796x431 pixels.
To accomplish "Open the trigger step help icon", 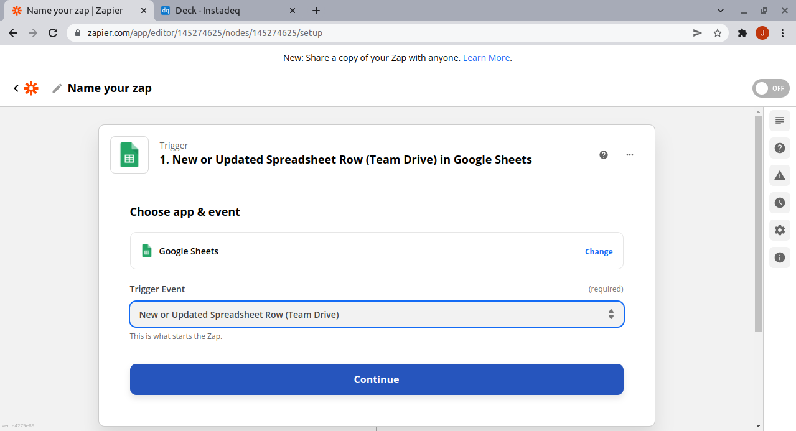I will [x=604, y=155].
